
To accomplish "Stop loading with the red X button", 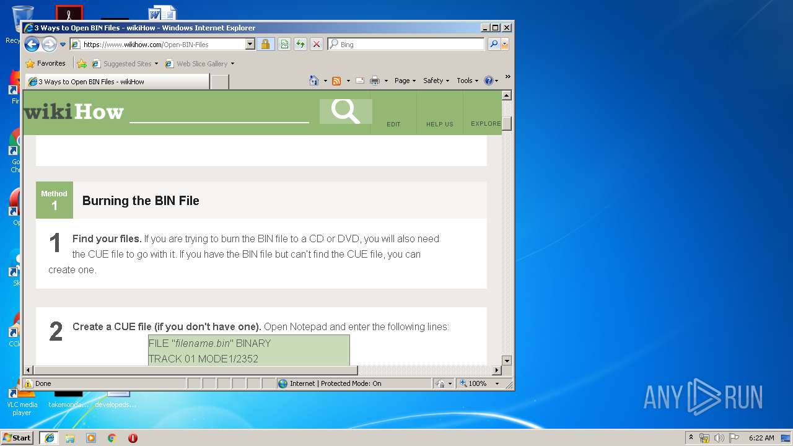I will coord(317,45).
